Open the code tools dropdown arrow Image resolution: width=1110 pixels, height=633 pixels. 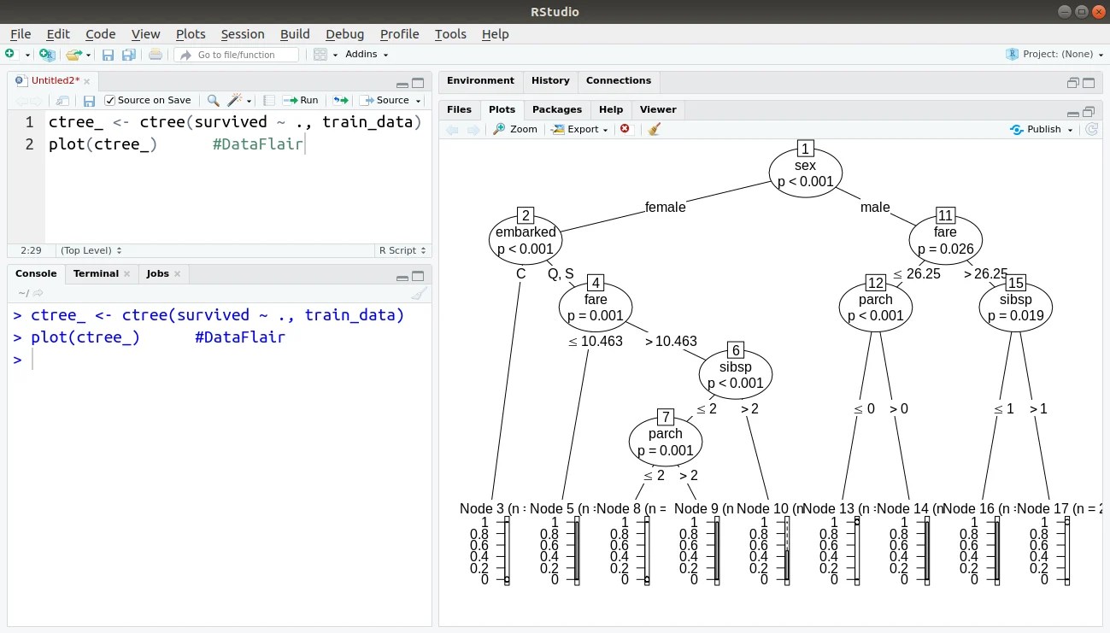pyautogui.click(x=248, y=101)
